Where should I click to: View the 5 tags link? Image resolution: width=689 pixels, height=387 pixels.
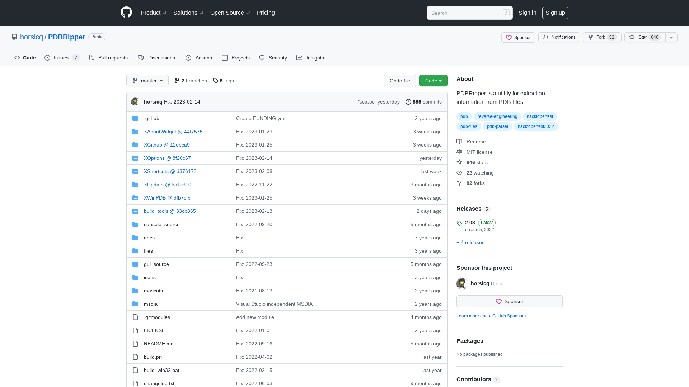click(224, 81)
